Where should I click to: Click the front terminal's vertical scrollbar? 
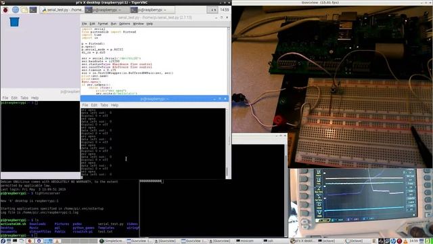click(227, 143)
